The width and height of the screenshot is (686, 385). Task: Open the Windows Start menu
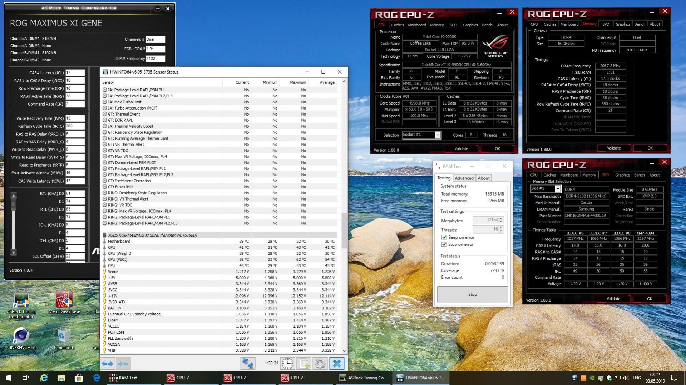[9, 378]
